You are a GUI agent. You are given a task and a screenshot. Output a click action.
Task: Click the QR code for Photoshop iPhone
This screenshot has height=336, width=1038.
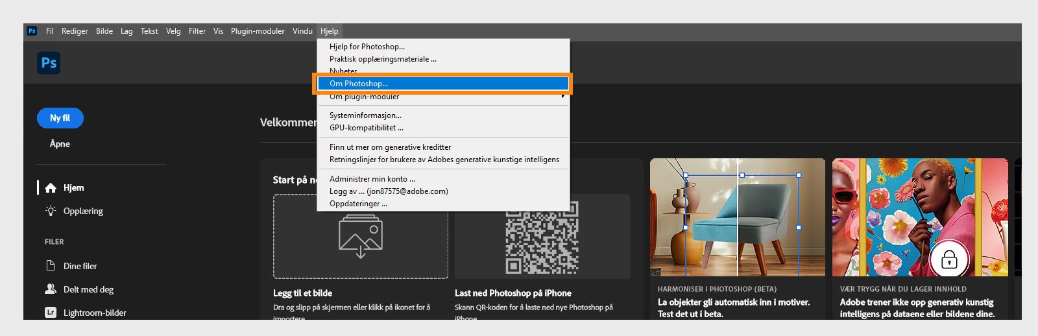542,237
